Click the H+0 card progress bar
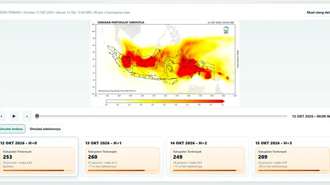This screenshot has height=185, width=330. click(x=37, y=170)
